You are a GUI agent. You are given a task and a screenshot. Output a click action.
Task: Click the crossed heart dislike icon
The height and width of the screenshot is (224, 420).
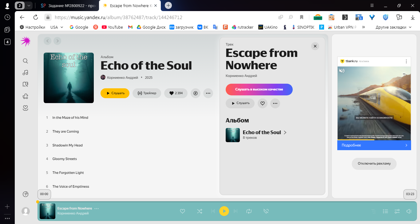(x=266, y=211)
